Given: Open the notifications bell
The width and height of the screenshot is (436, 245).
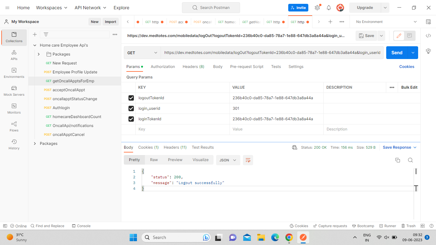Looking at the screenshot, I should 329,8.
